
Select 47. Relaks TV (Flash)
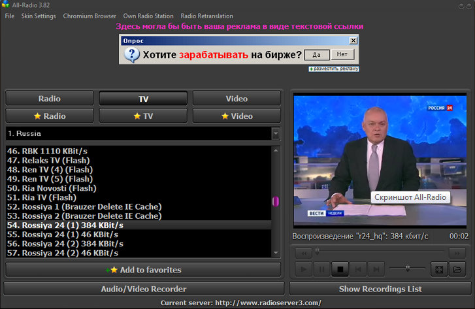(x=139, y=160)
